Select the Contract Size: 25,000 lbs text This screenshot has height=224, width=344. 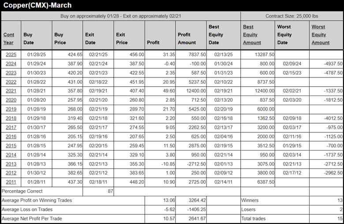tap(292, 16)
